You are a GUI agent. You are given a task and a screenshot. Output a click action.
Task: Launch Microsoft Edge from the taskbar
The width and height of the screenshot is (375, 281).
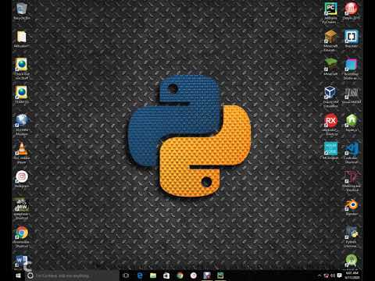coord(140,276)
